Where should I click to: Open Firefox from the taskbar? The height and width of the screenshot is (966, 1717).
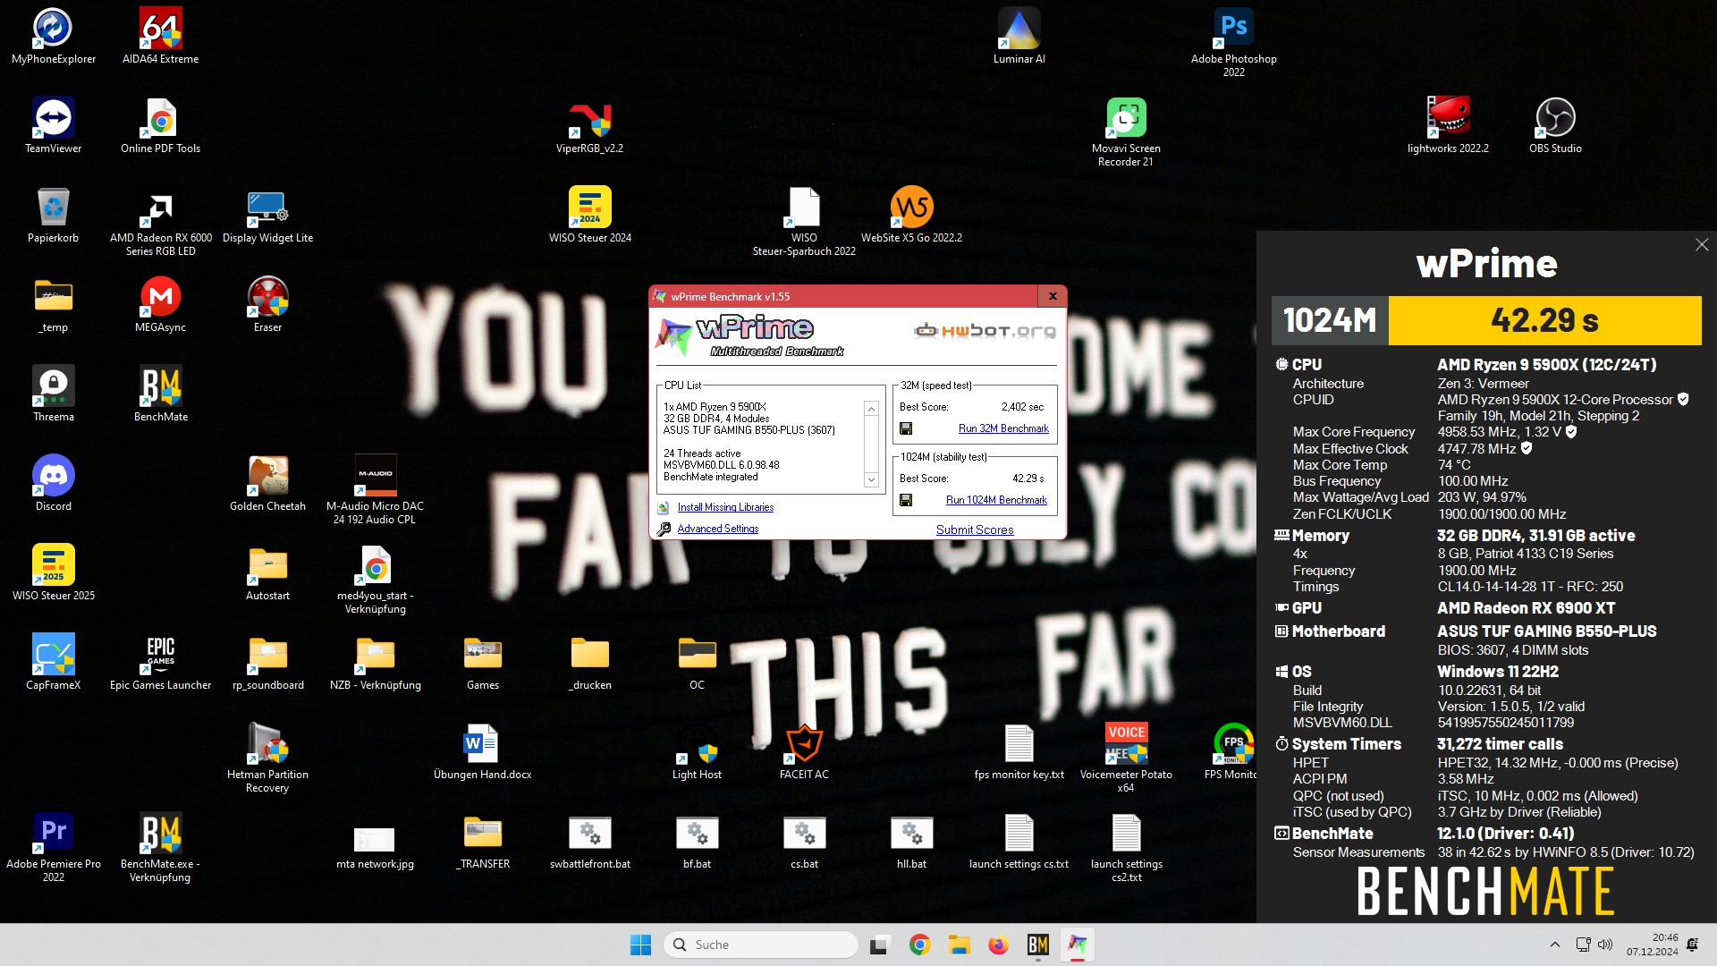[998, 945]
